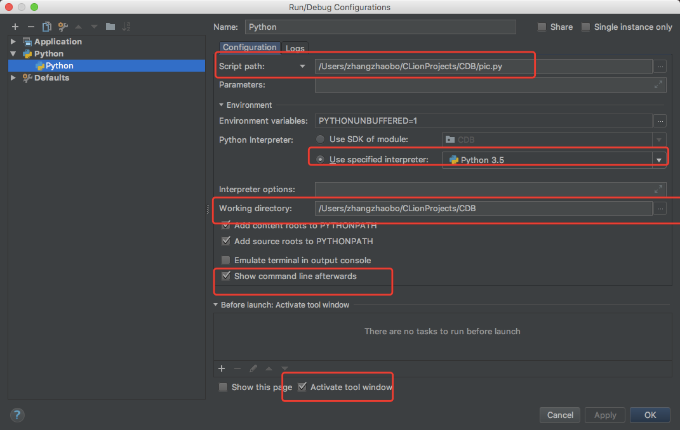This screenshot has width=680, height=430.
Task: Collapse the Environment section
Action: click(x=221, y=105)
